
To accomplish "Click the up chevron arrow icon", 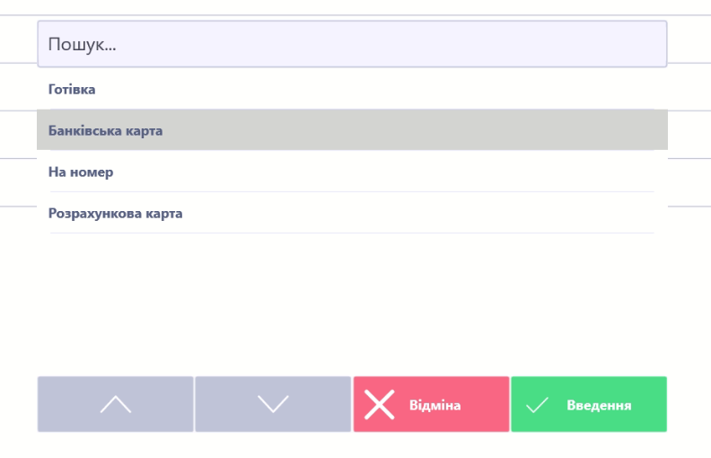I will (x=115, y=404).
